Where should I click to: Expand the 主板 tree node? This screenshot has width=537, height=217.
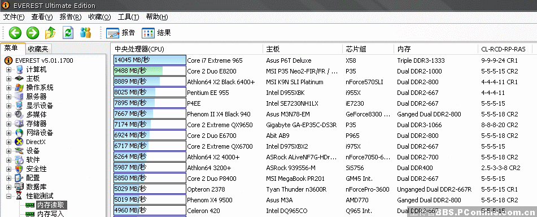pos(8,79)
